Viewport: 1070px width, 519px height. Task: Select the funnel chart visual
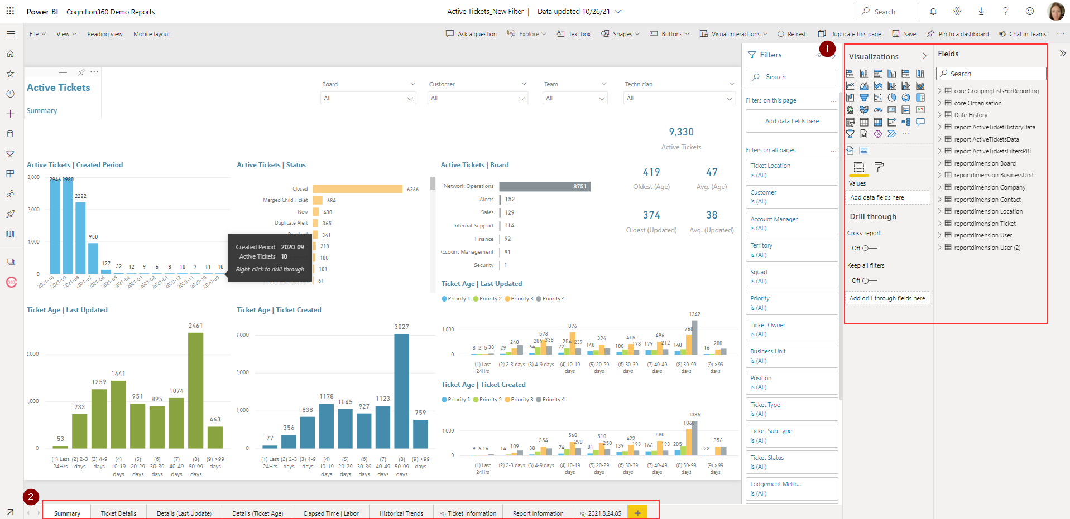coord(864,98)
